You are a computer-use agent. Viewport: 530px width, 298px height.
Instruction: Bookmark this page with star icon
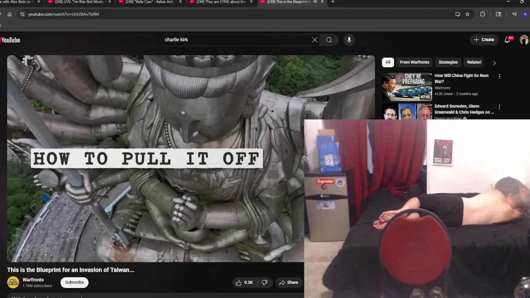[467, 14]
